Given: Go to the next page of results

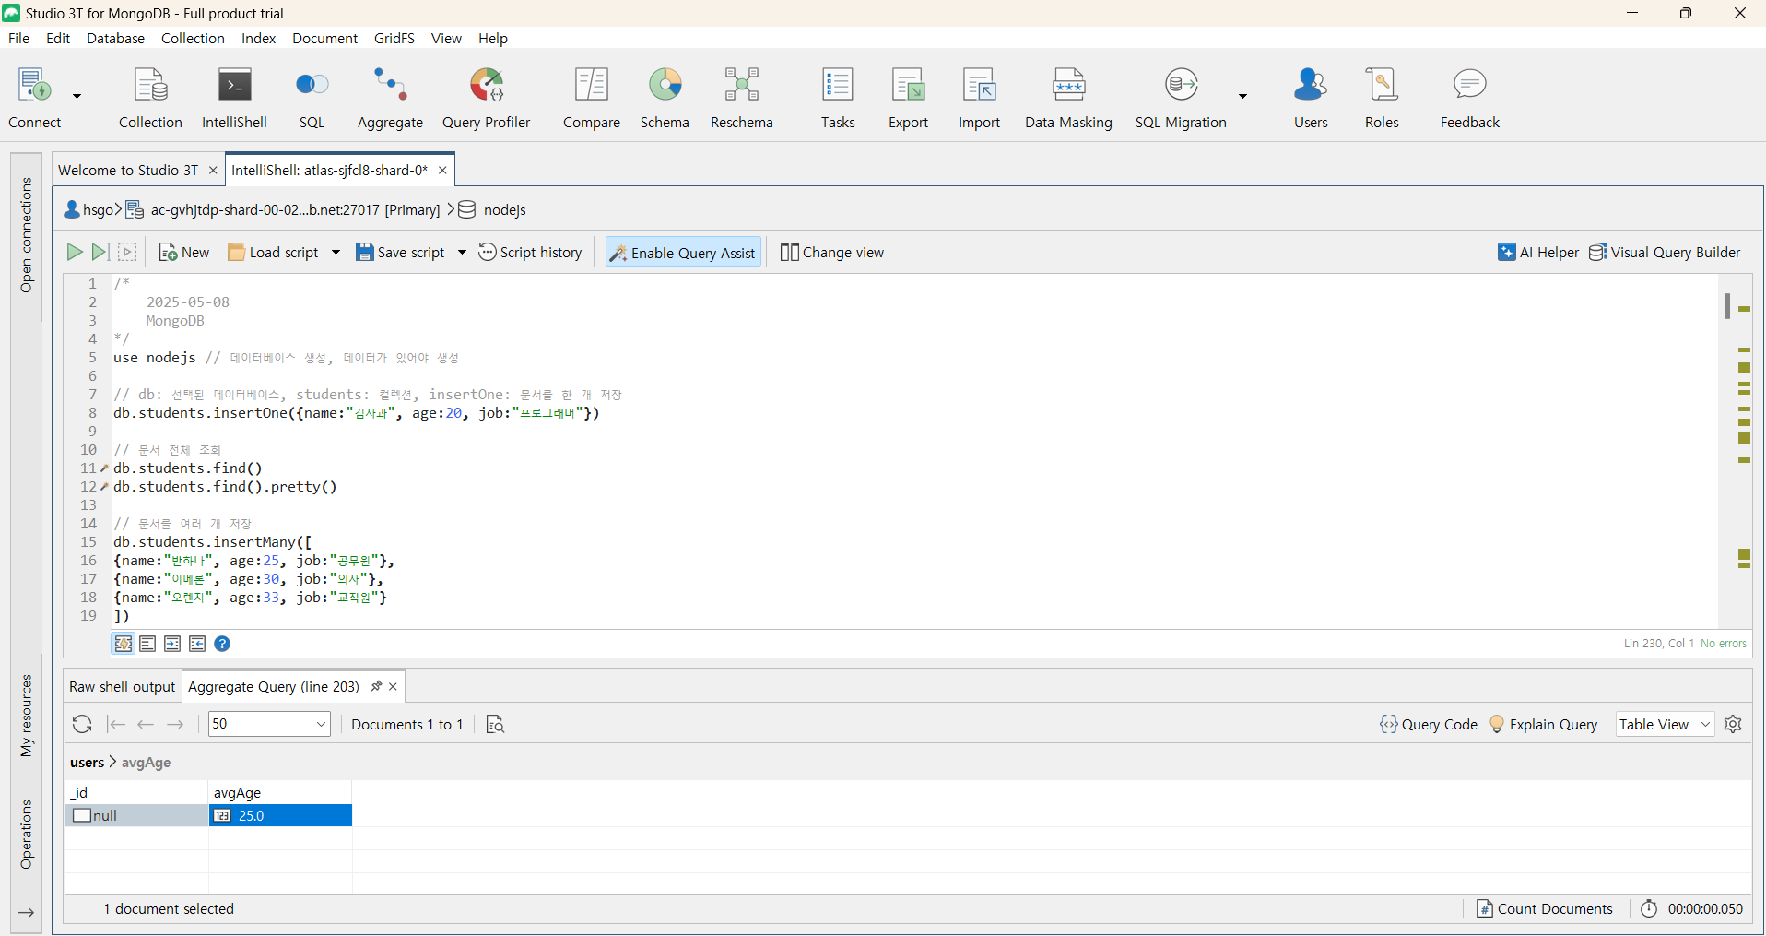Looking at the screenshot, I should 175,724.
